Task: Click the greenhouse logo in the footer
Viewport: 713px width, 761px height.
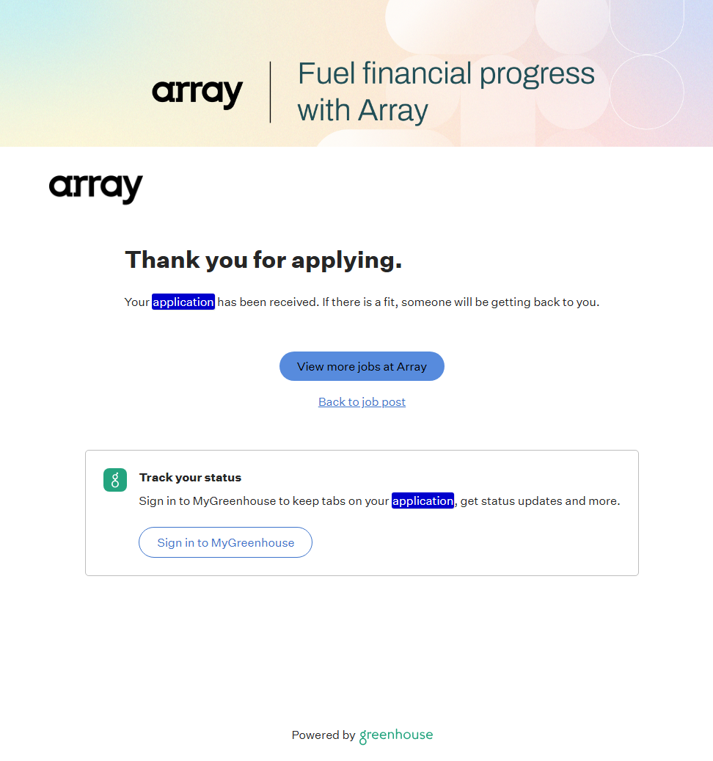Action: (x=396, y=735)
